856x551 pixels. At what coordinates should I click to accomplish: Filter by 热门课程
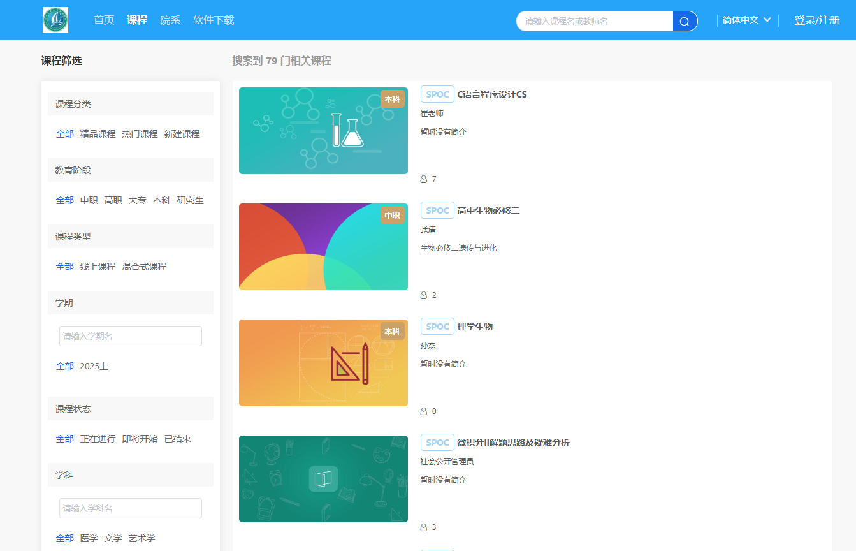[x=140, y=134]
